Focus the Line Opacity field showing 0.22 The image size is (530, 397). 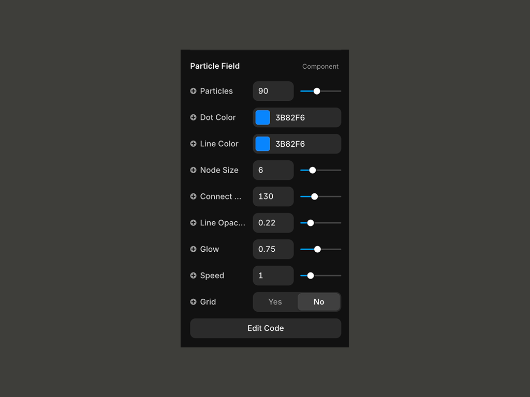(273, 223)
